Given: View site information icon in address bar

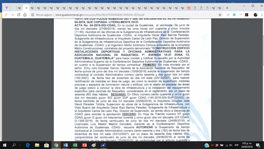Looking at the screenshot, I should click(x=33, y=15).
